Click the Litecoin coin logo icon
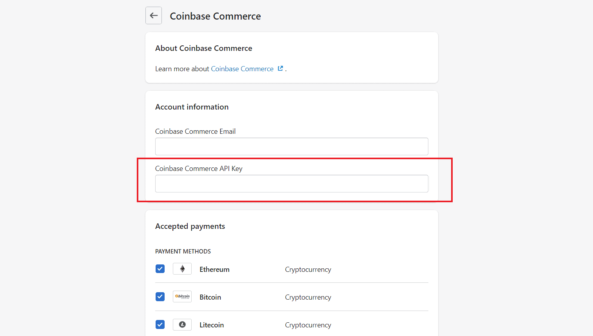The width and height of the screenshot is (593, 336). coord(182,324)
